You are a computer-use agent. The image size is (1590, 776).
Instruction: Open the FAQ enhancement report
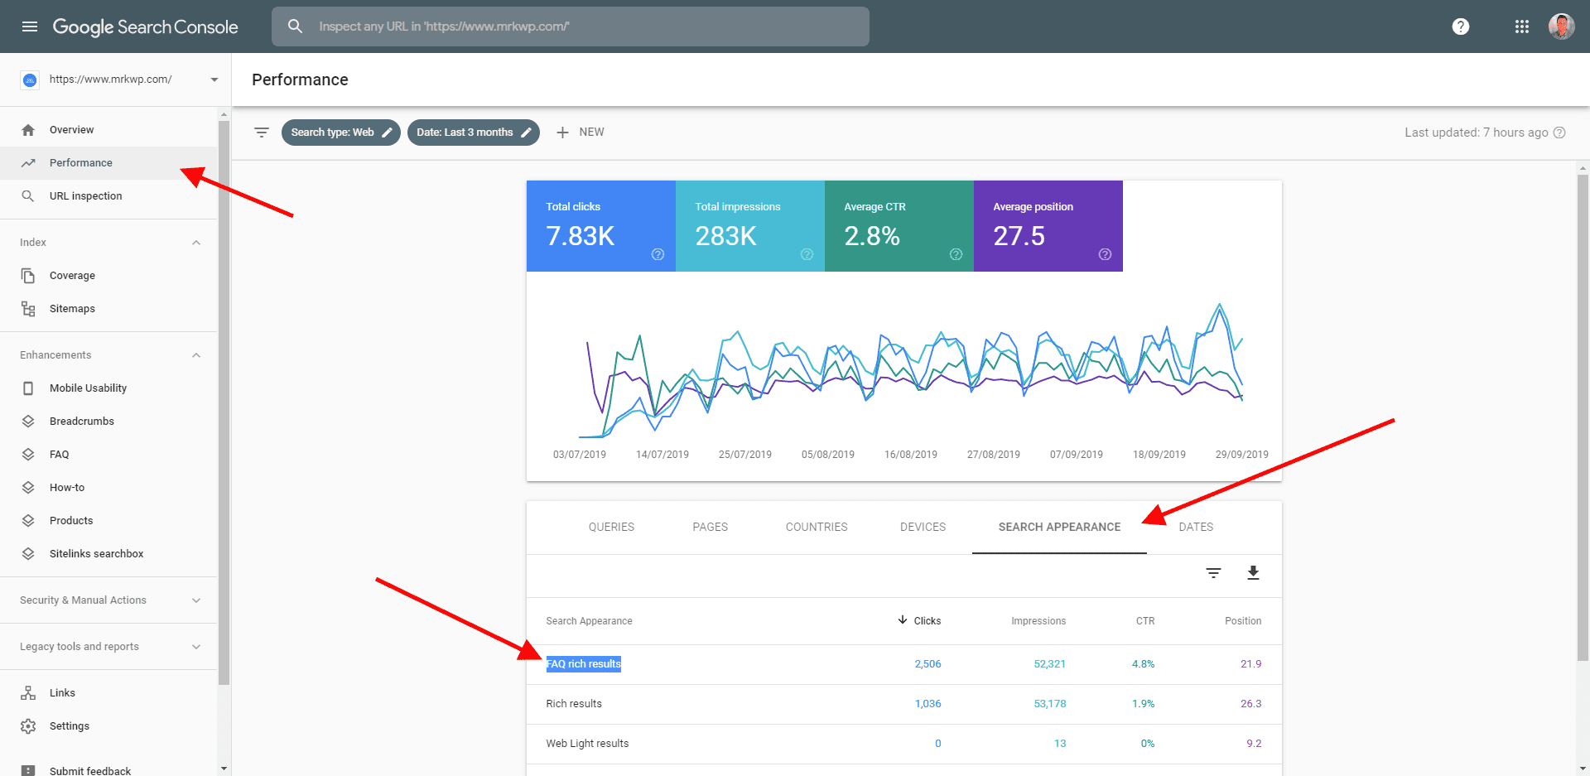click(x=108, y=455)
